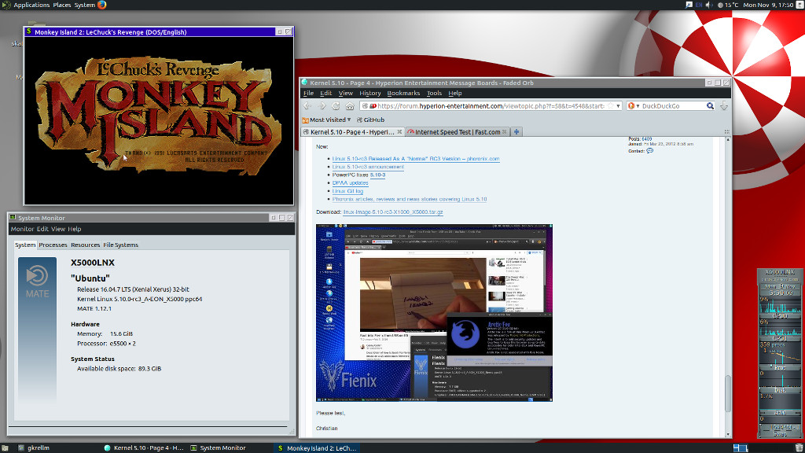Close the Internet Speed Test tab

tap(504, 132)
